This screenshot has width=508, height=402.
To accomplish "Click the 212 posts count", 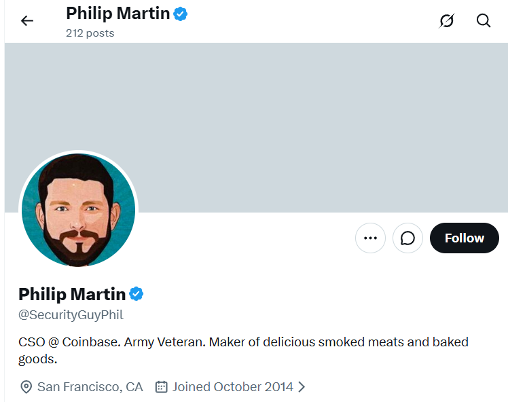I will tap(90, 33).
